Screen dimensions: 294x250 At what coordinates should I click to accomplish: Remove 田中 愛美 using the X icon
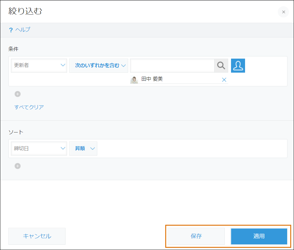click(224, 79)
